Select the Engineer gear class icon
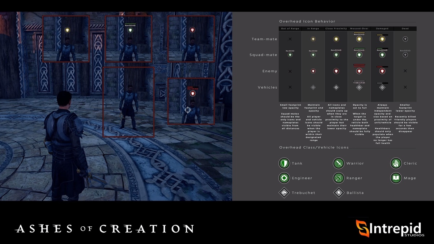Screen dimensions: 434x244 [284, 178]
